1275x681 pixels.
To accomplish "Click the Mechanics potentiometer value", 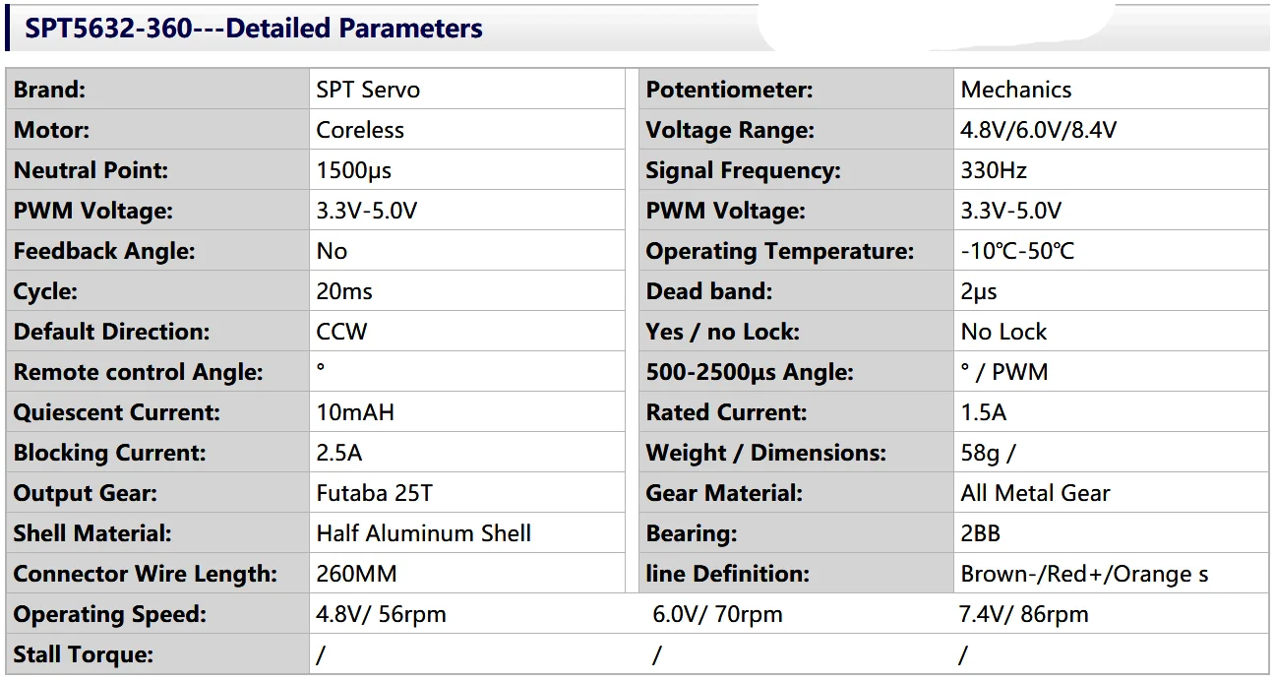I will coord(1016,90).
